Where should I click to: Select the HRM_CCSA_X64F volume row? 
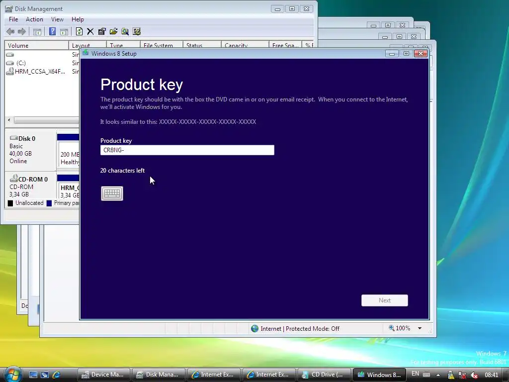click(x=36, y=72)
